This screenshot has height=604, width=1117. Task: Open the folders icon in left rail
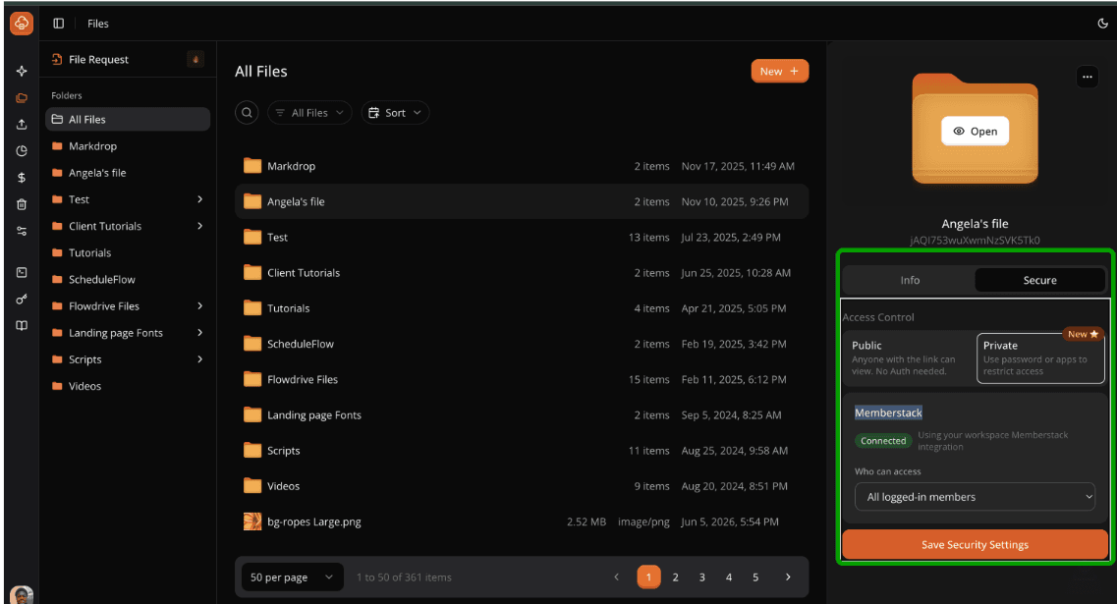click(x=22, y=97)
